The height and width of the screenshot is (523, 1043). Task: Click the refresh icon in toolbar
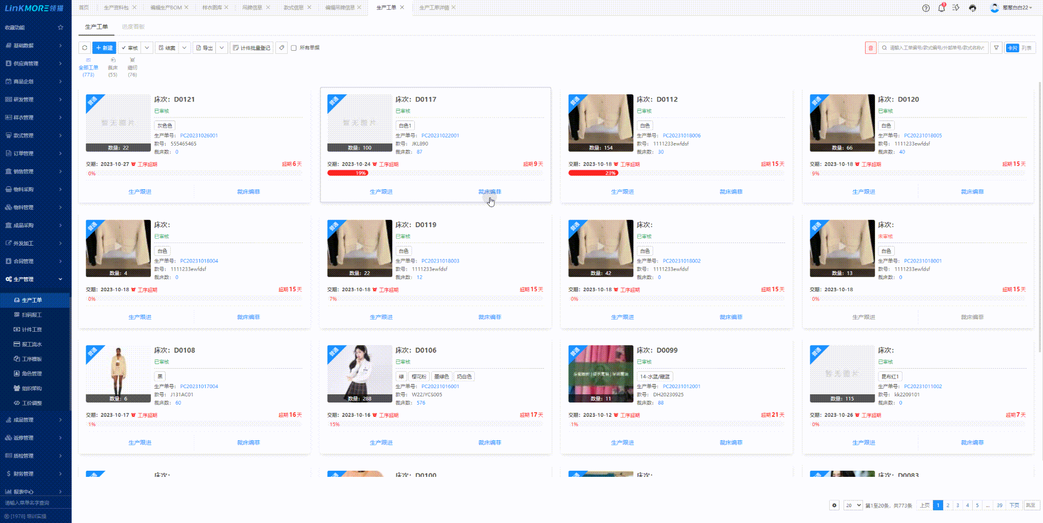85,48
